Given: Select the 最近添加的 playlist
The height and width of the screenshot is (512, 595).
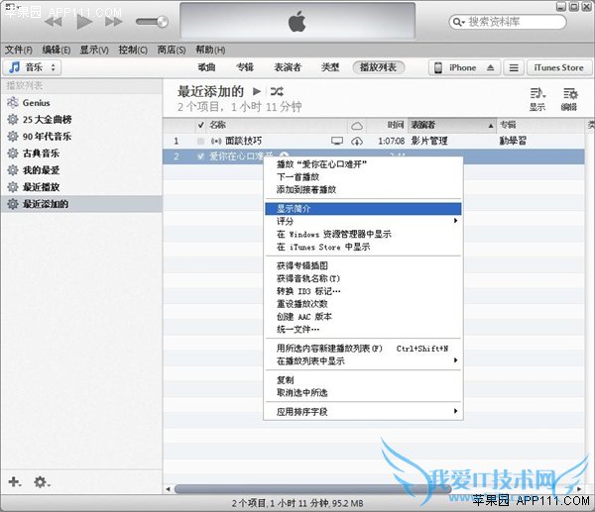Looking at the screenshot, I should [81, 204].
